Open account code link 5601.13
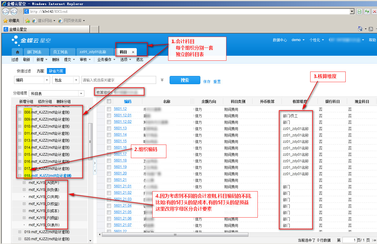 120,128
